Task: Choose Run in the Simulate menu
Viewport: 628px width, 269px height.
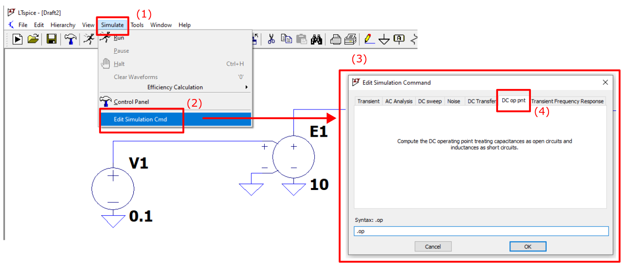Action: coord(175,38)
